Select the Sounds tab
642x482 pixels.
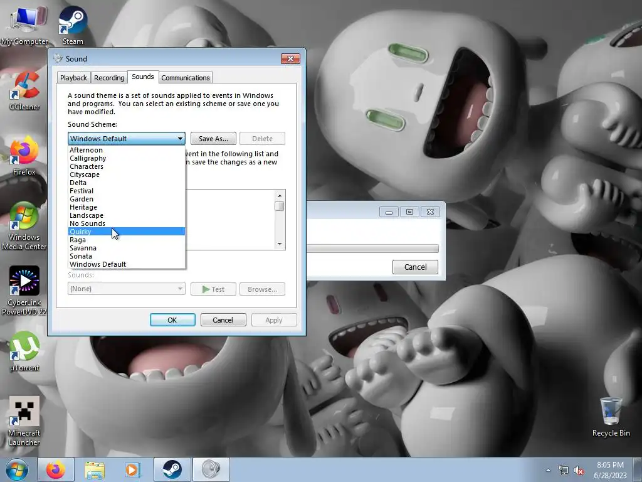tap(142, 77)
